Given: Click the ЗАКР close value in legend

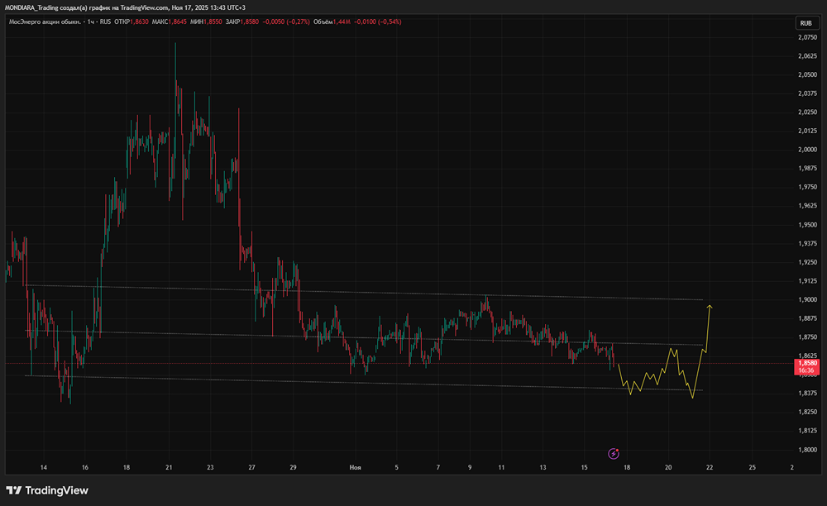Looking at the screenshot, I should coord(250,22).
